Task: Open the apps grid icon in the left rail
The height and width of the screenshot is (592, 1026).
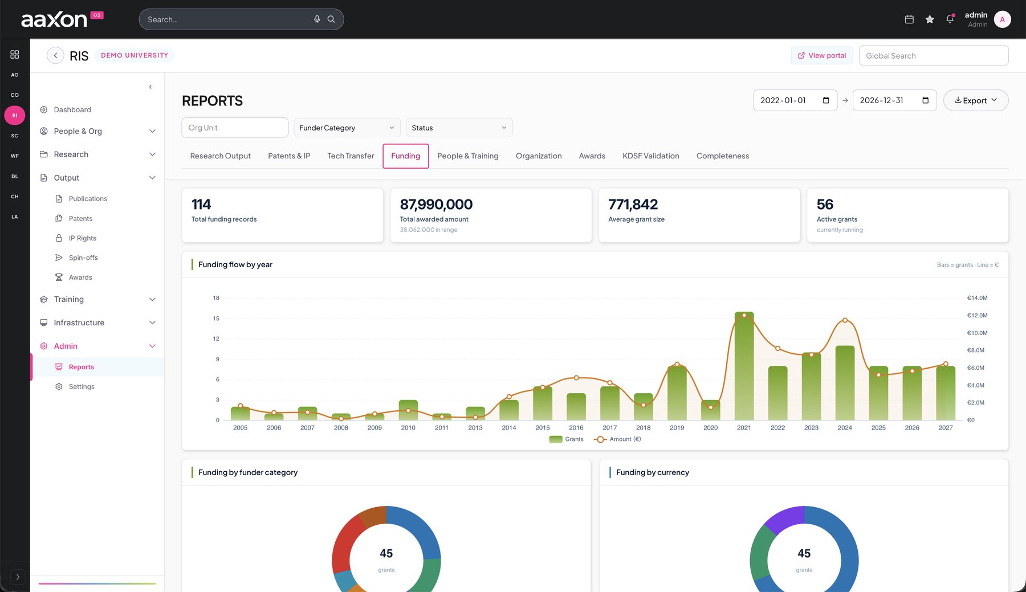Action: click(15, 54)
